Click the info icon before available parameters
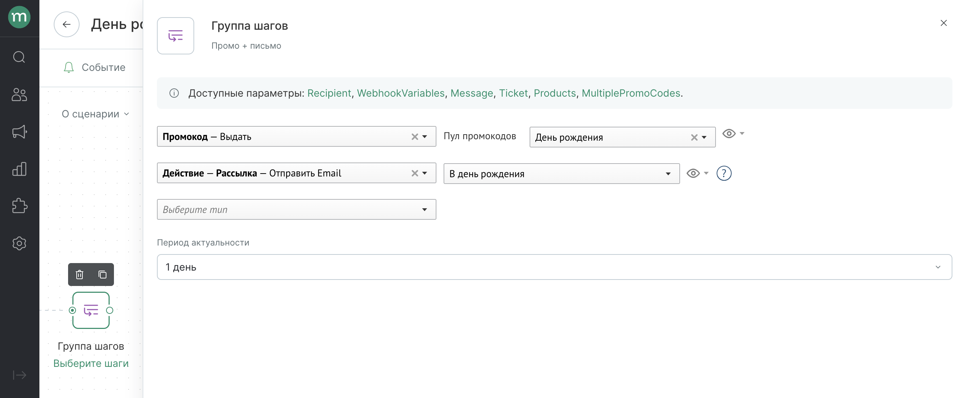The width and height of the screenshot is (966, 398). tap(174, 93)
